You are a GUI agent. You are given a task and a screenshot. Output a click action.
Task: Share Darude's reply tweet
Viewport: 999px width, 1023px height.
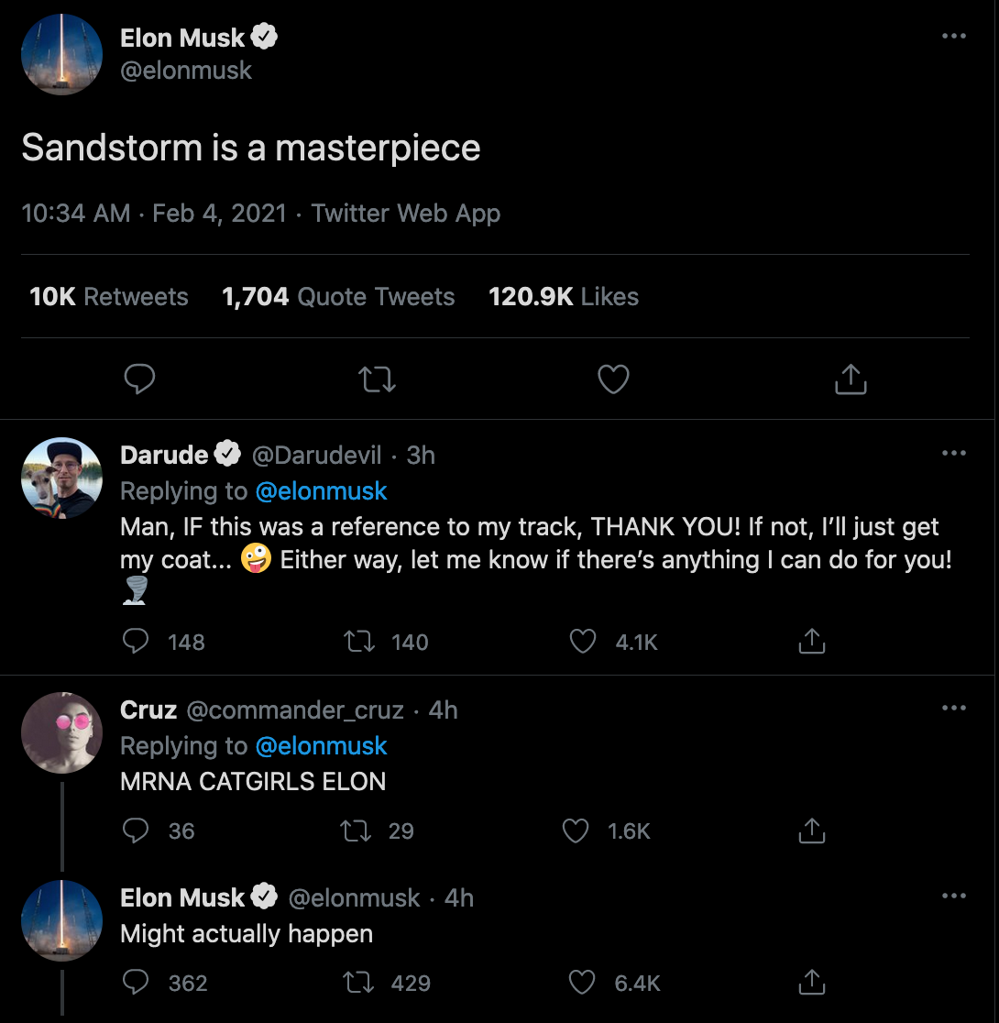[811, 642]
